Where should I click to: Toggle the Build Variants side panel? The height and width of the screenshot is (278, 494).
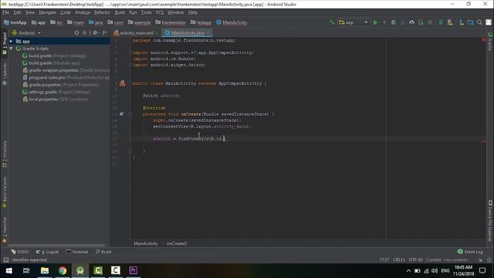coord(5,192)
